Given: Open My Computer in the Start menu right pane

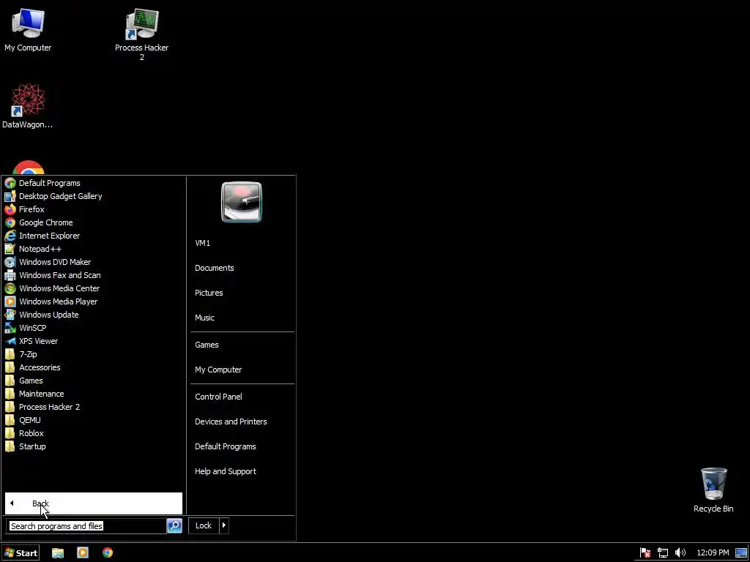Looking at the screenshot, I should coord(218,370).
